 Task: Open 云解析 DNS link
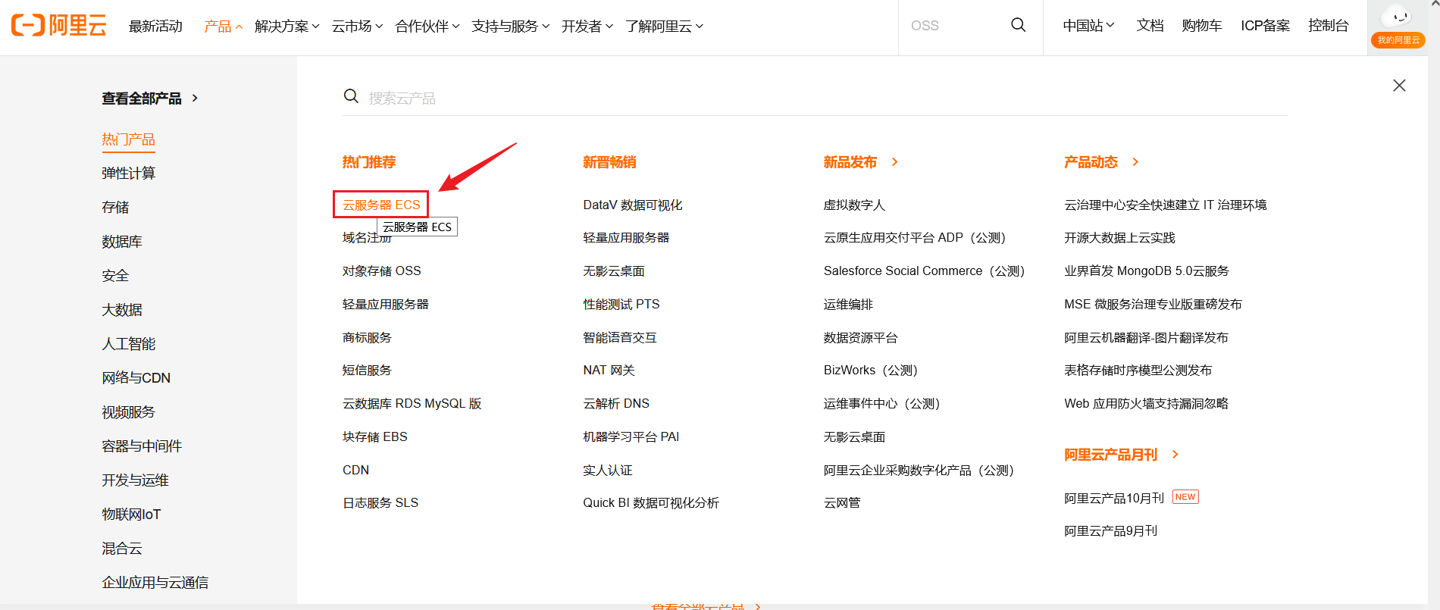click(x=615, y=403)
